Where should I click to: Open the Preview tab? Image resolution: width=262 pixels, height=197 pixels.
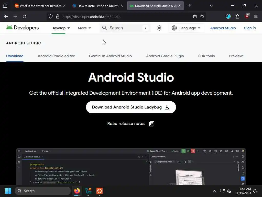[x=236, y=56]
